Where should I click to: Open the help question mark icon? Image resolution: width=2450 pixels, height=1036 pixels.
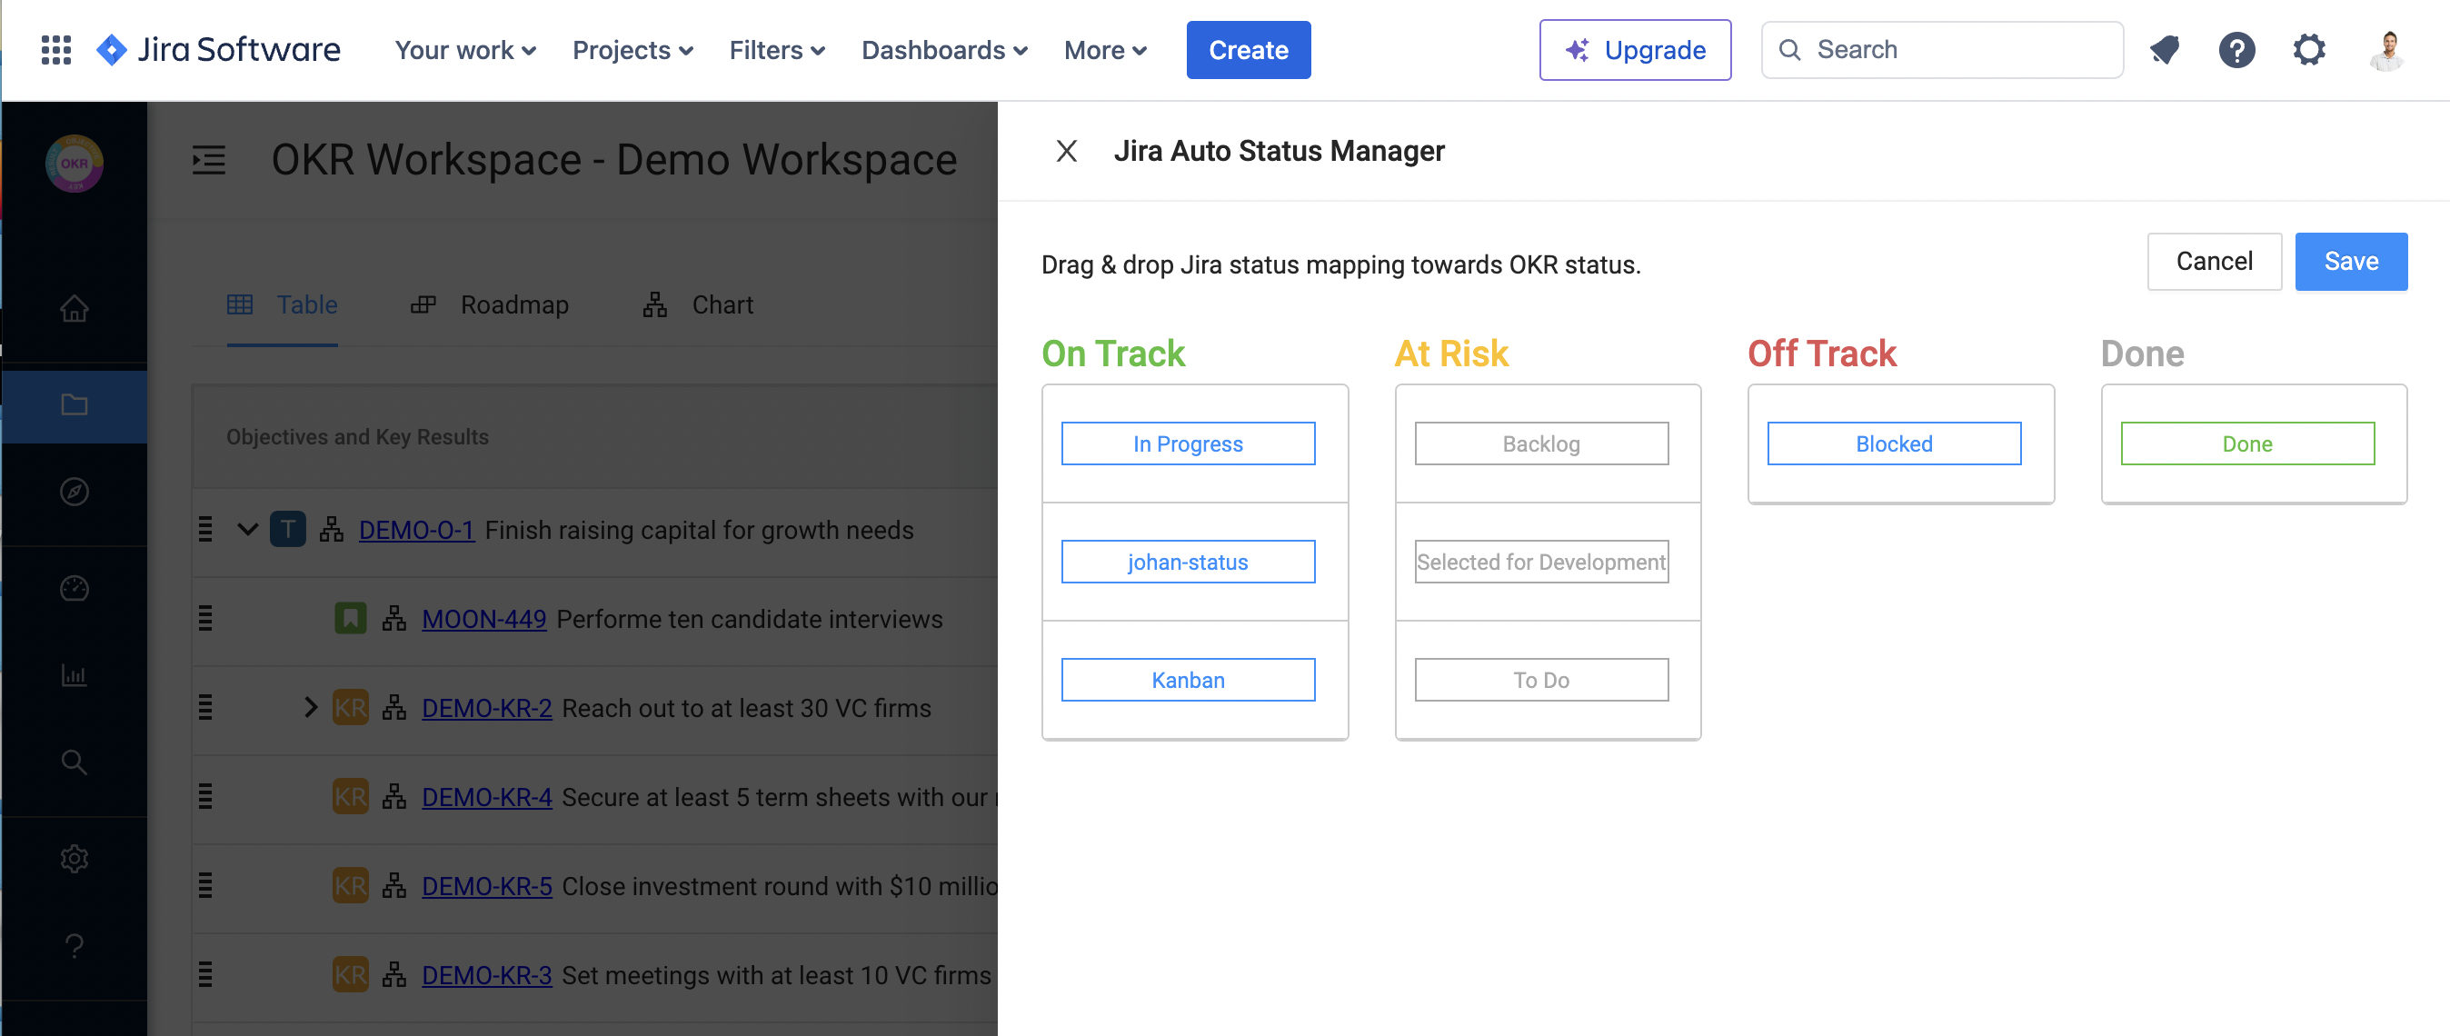tap(2236, 49)
